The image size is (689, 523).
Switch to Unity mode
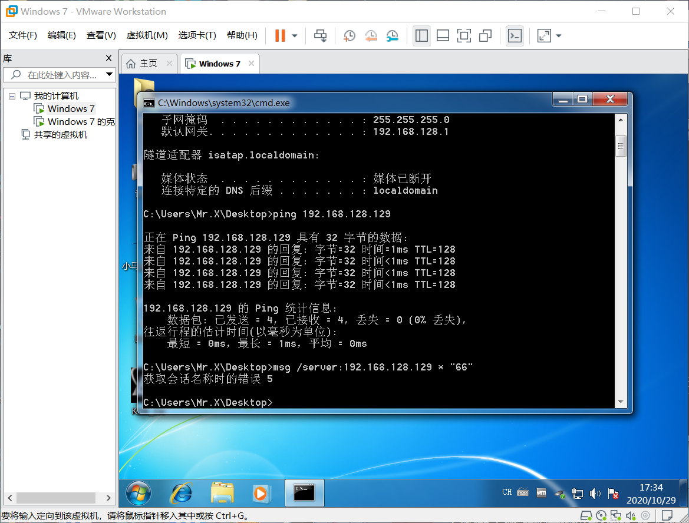(x=486, y=35)
